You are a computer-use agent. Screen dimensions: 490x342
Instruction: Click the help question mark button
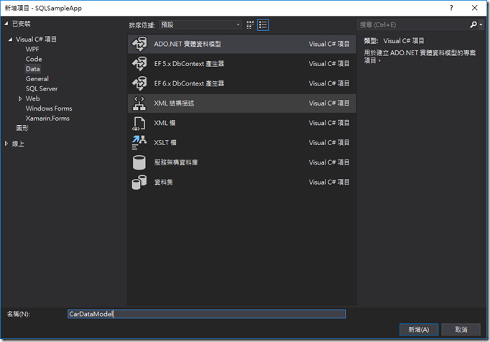pos(451,8)
